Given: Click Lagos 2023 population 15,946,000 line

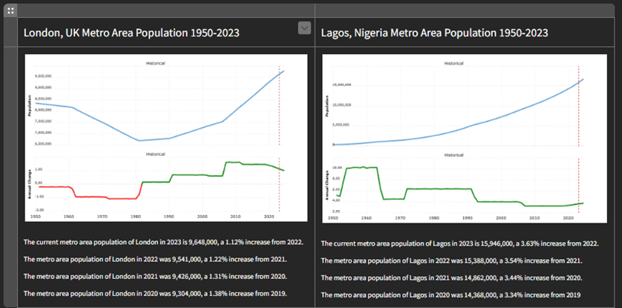Looking at the screenshot, I should [459, 243].
